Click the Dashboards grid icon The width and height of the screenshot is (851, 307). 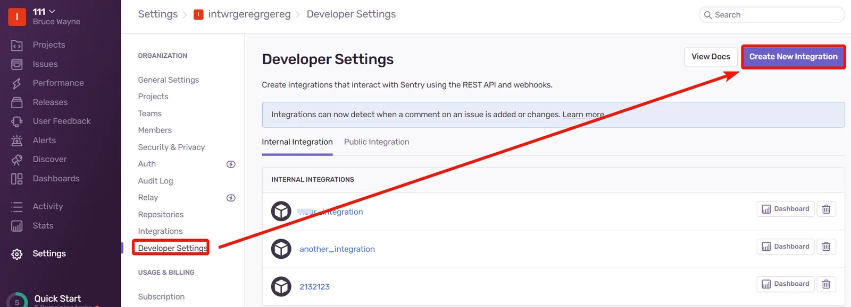17,179
